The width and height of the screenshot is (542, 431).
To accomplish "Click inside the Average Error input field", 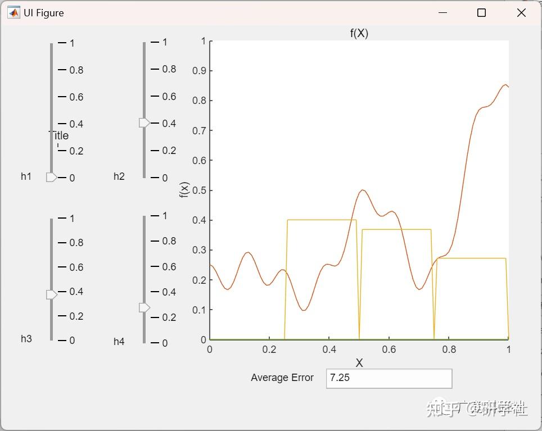I will coord(388,378).
